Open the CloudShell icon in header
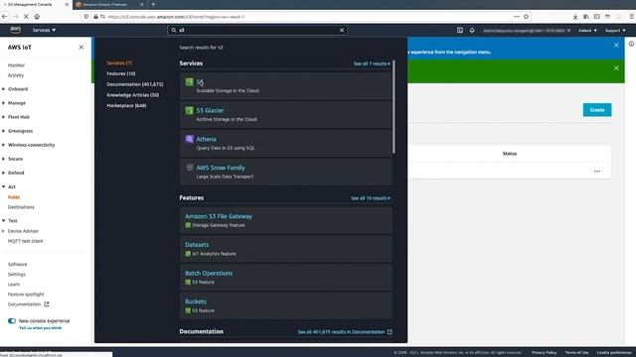The height and width of the screenshot is (357, 636). click(459, 30)
